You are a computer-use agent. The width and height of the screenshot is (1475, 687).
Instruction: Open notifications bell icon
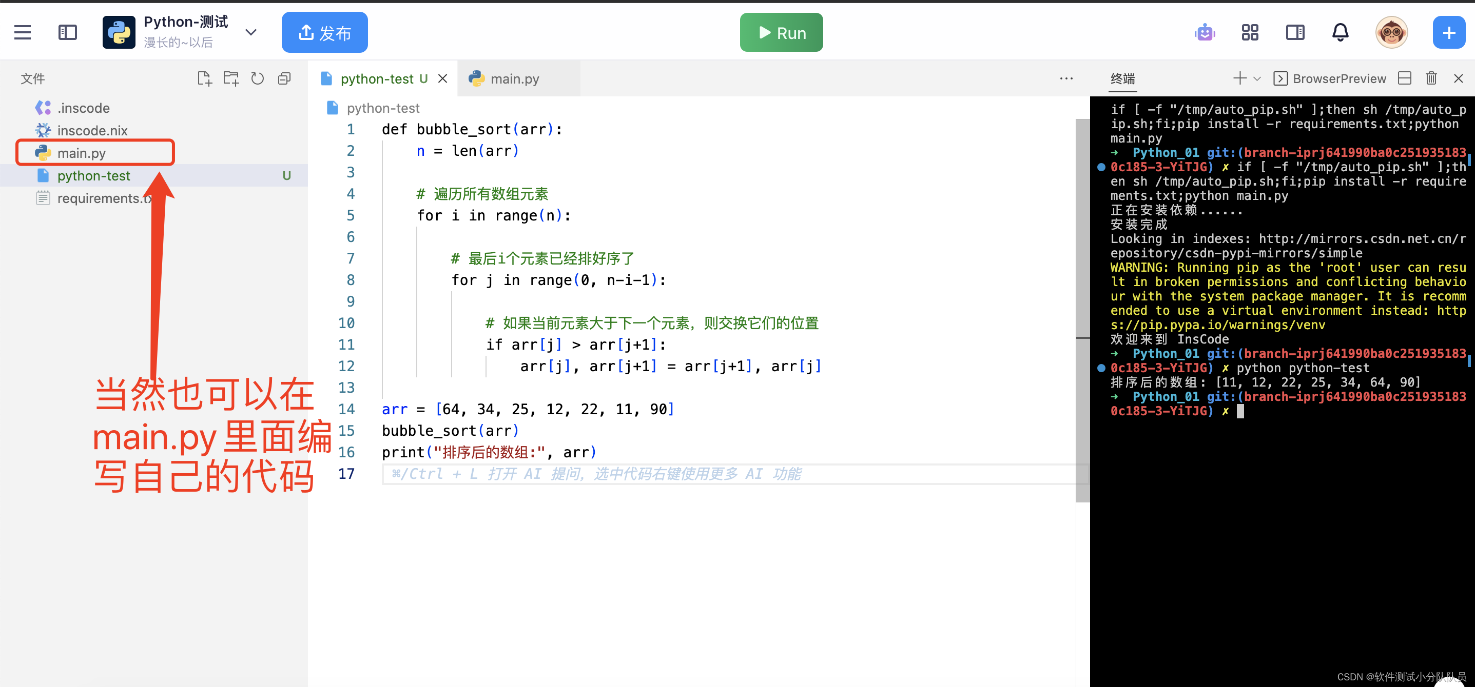1340,33
